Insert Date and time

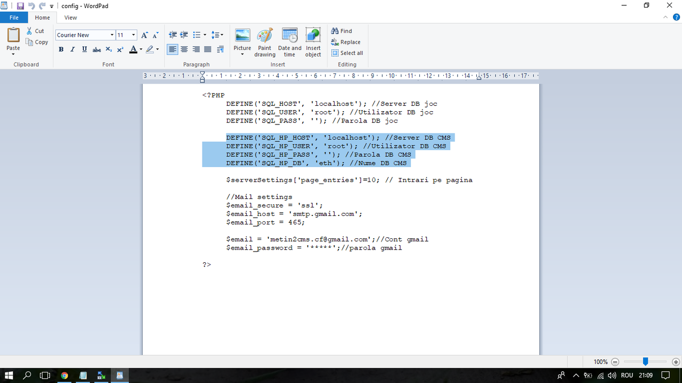[x=289, y=43]
